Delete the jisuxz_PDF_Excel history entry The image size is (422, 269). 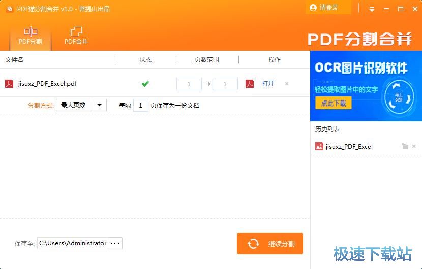tap(414, 146)
